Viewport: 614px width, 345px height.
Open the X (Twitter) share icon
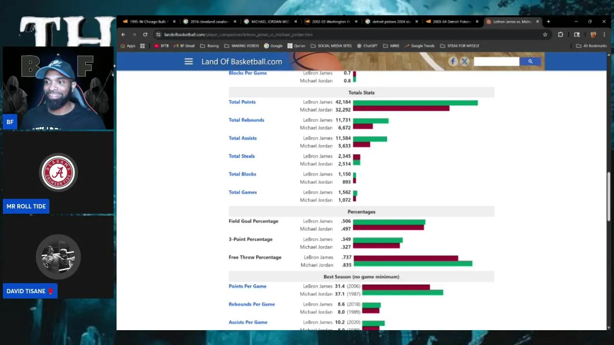coord(464,61)
